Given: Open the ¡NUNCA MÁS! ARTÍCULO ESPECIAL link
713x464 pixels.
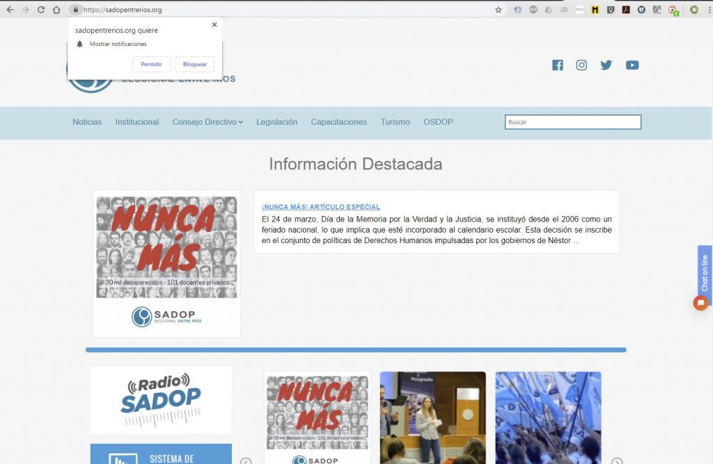Looking at the screenshot, I should point(320,207).
